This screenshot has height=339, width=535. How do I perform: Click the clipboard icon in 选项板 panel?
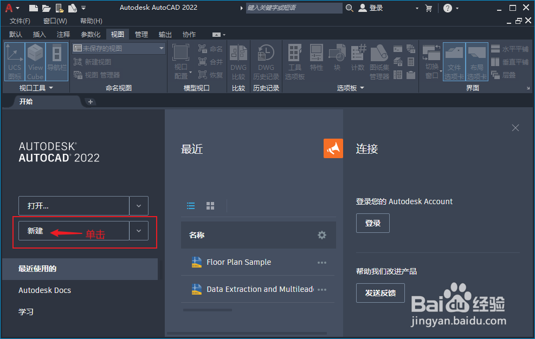[x=411, y=75]
